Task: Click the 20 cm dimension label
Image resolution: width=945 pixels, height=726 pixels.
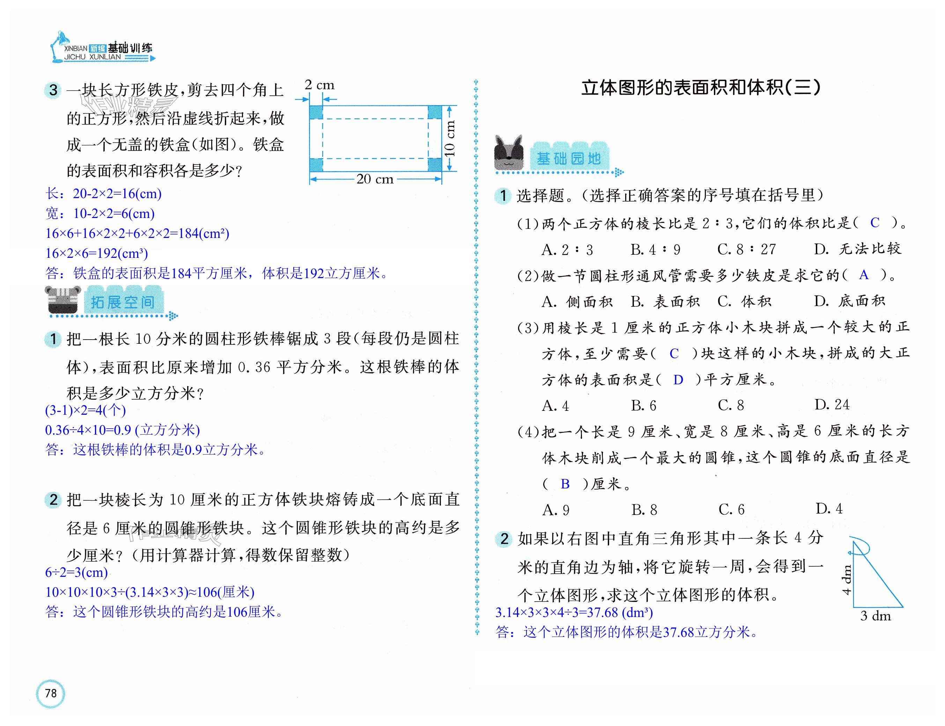Action: click(x=375, y=179)
